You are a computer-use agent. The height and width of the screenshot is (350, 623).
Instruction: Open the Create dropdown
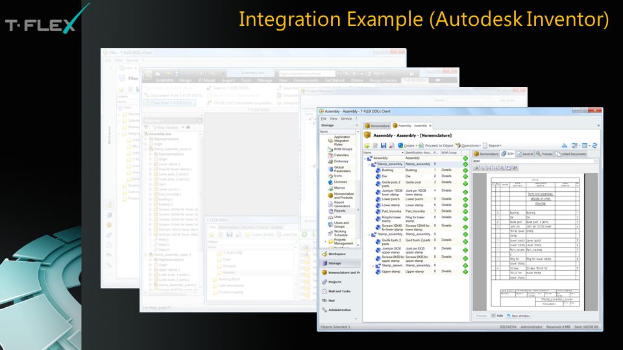[x=408, y=146]
